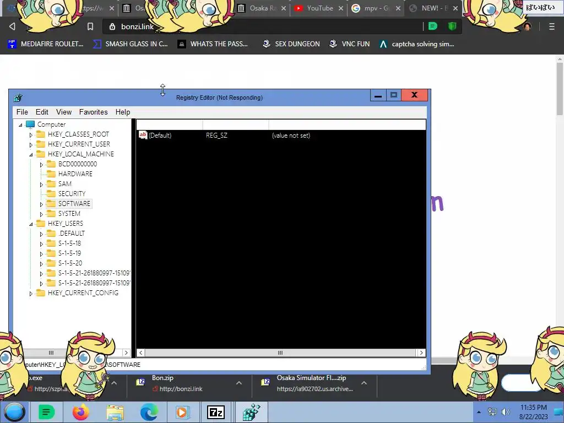Expand the SOFTWARE key arrow
Viewport: 564px width, 423px height.
(41, 204)
